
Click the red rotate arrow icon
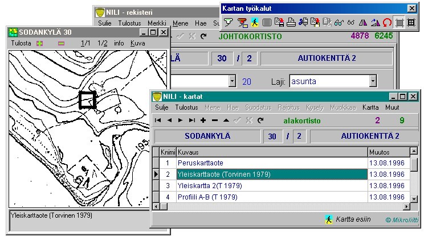[387, 23]
